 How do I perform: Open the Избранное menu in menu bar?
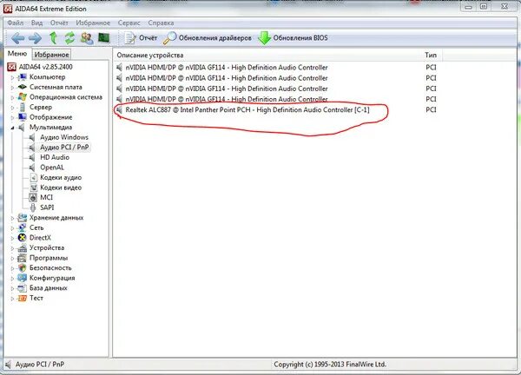coord(93,23)
